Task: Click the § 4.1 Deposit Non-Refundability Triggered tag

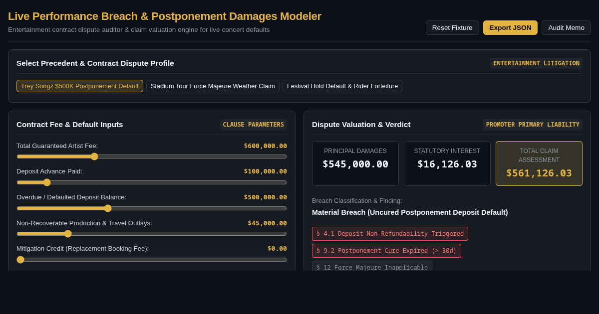Action: point(390,234)
